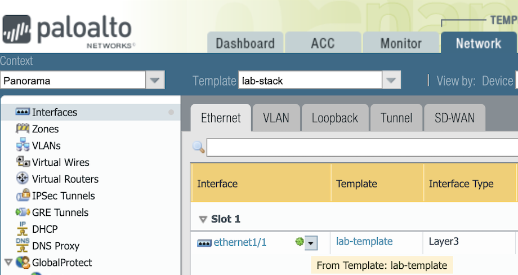This screenshot has height=275, width=518.
Task: Open the ethernet1/1 interface link
Action: pyautogui.click(x=239, y=242)
